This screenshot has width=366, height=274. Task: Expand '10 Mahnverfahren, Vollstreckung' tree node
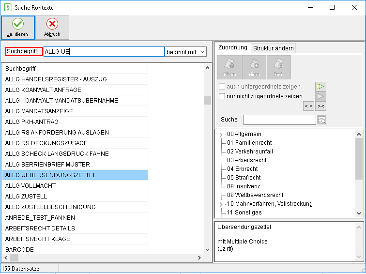tap(221, 204)
